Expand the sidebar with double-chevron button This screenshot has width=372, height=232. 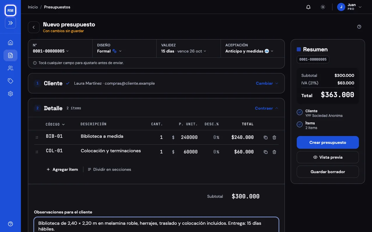[10, 23]
